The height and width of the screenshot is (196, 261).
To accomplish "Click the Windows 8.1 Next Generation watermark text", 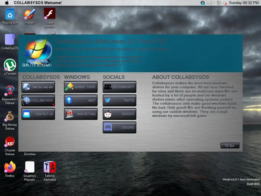I will pyautogui.click(x=241, y=179).
